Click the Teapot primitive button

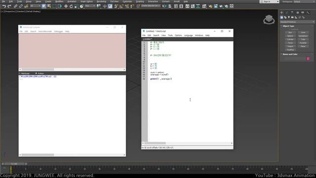(290, 46)
